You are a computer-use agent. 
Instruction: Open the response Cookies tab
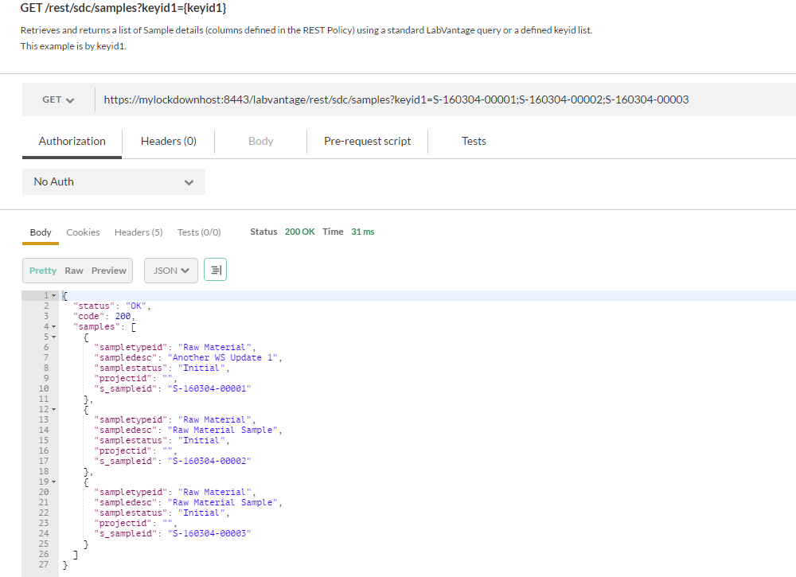tap(84, 232)
